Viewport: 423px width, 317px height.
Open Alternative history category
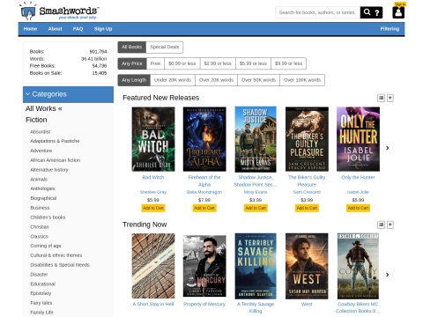click(x=49, y=170)
